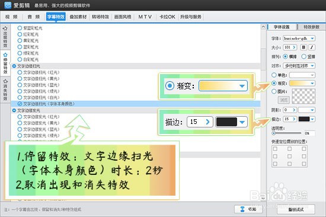The height and width of the screenshot is (217, 326).
Task: Click the 透明度 transparency slider handle
Action: 274,133
